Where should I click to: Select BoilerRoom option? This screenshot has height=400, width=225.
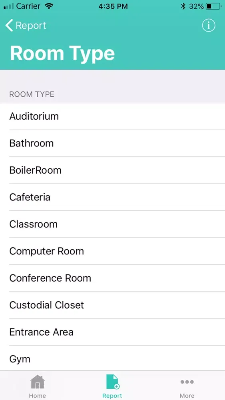point(112,170)
